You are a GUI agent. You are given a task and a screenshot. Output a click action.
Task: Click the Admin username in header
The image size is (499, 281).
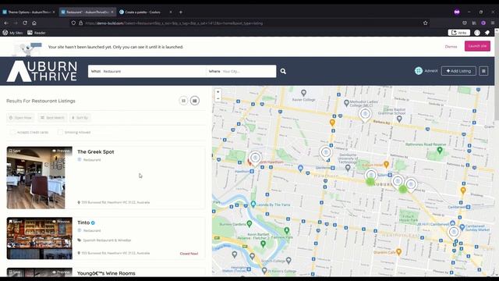(431, 71)
